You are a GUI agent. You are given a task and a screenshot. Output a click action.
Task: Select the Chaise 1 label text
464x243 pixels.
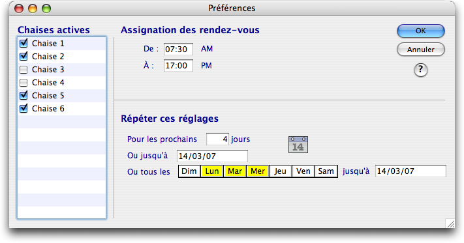click(48, 44)
